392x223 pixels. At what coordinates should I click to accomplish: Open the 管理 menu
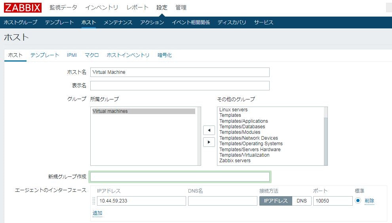[x=181, y=7]
